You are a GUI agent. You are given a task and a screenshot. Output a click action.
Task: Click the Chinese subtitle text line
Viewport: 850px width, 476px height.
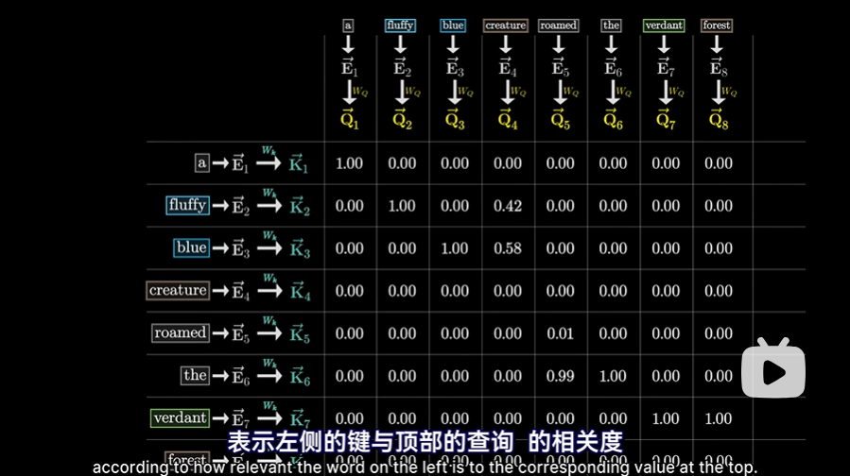(425, 442)
